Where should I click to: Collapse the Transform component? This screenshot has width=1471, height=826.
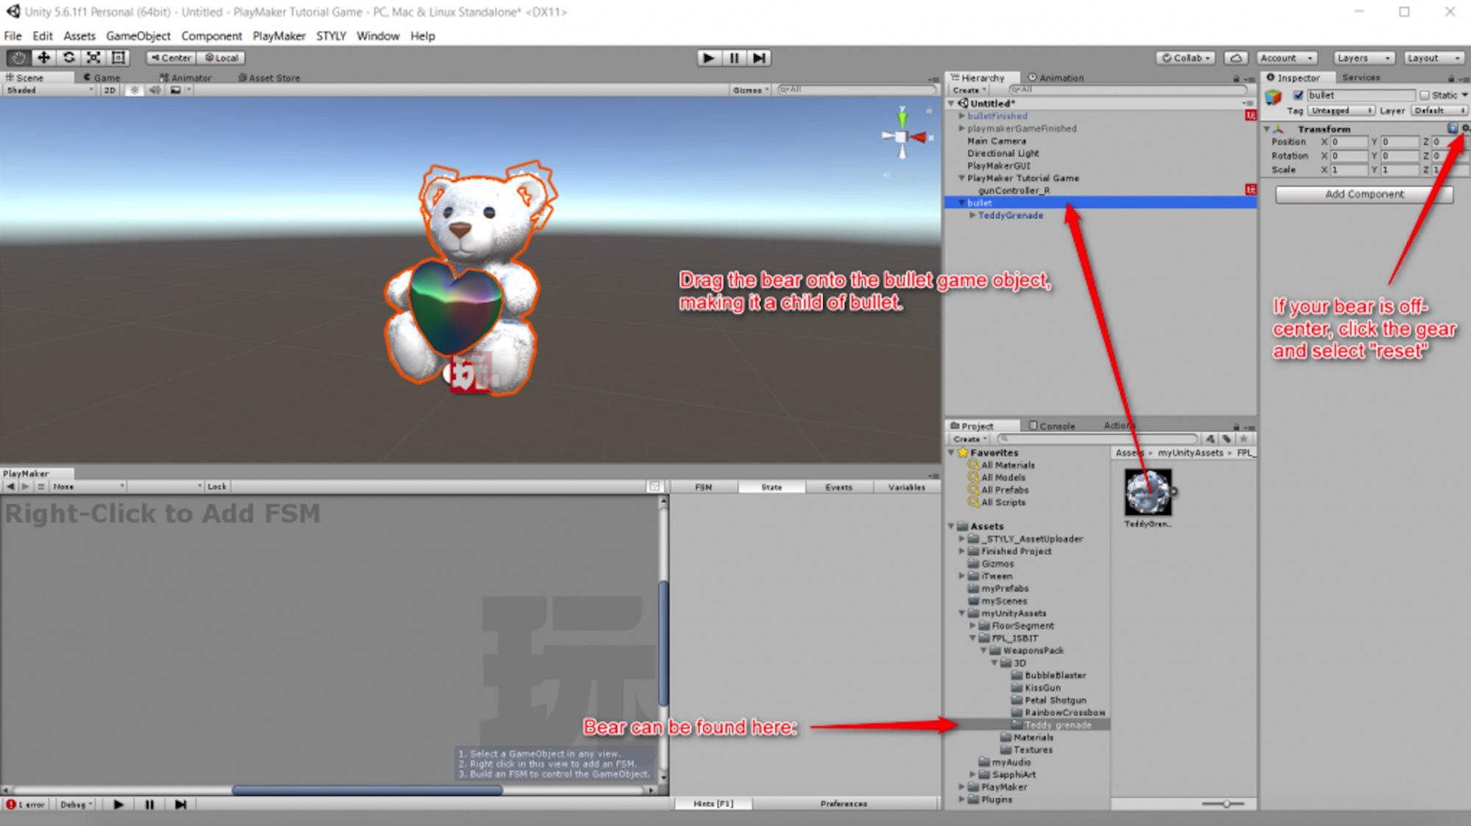tap(1267, 129)
